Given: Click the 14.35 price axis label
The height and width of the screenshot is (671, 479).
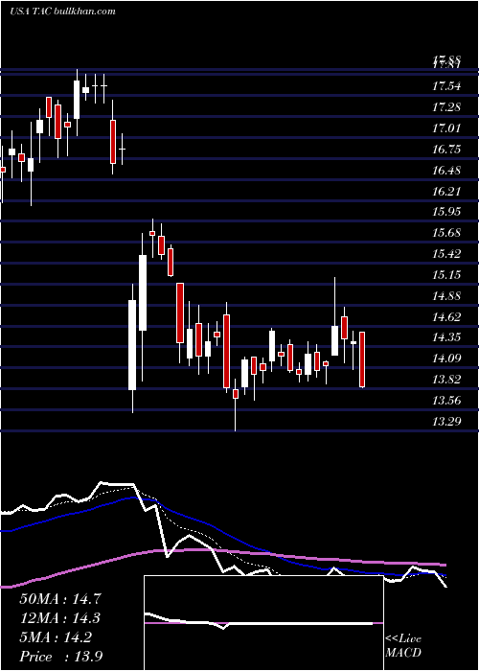Looking at the screenshot, I should coord(446,337).
